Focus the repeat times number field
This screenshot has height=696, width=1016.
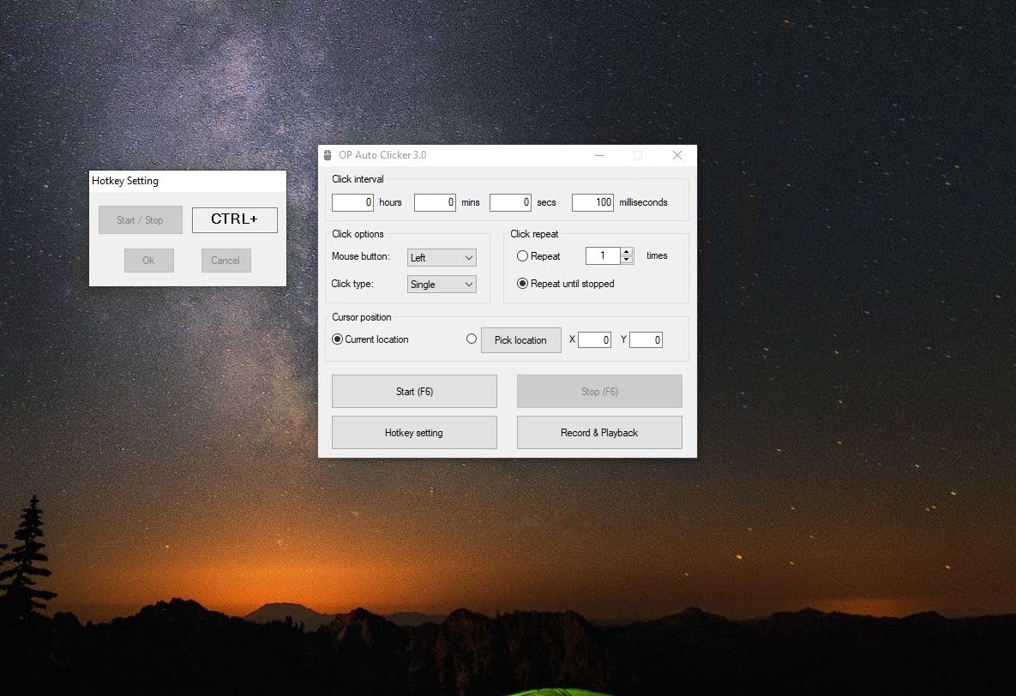[x=603, y=256]
